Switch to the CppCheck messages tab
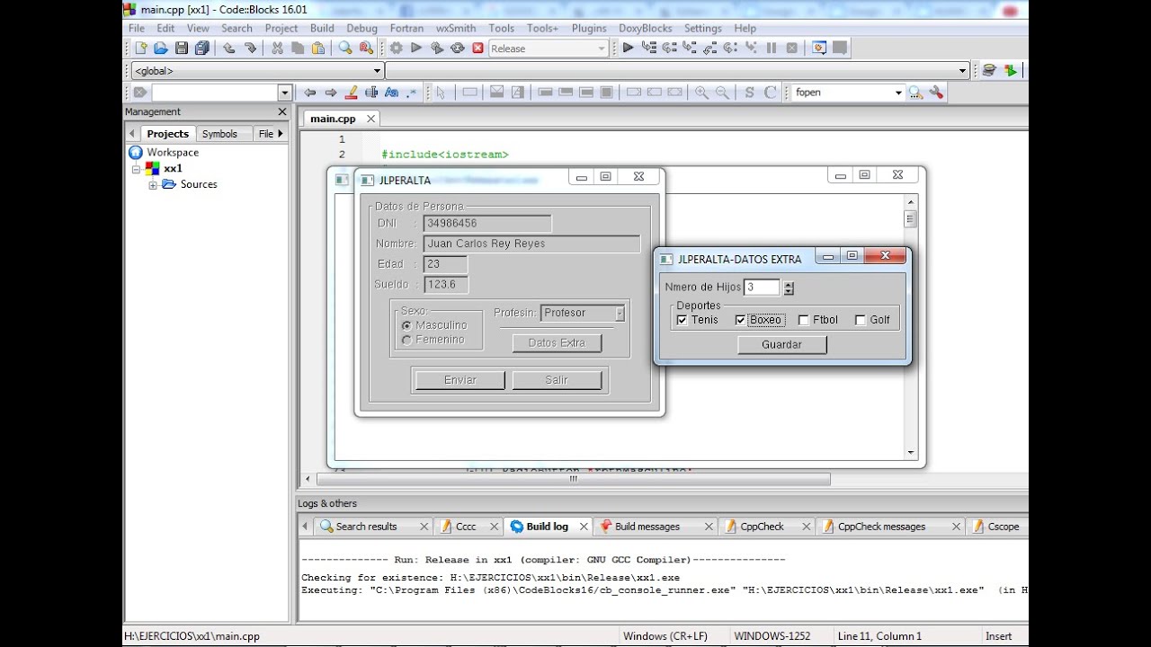Viewport: 1151px width, 647px height. 881,527
